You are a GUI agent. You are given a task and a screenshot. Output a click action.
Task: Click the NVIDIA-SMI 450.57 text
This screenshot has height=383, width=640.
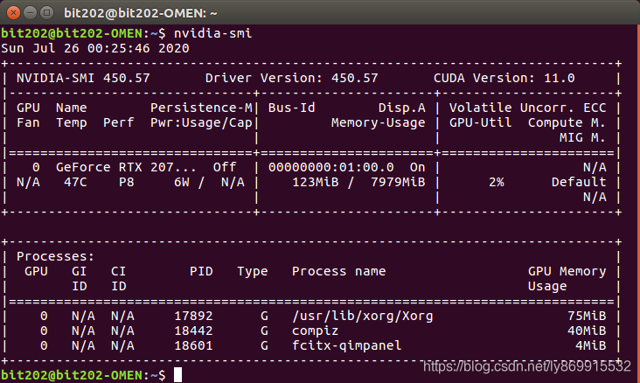pos(83,78)
